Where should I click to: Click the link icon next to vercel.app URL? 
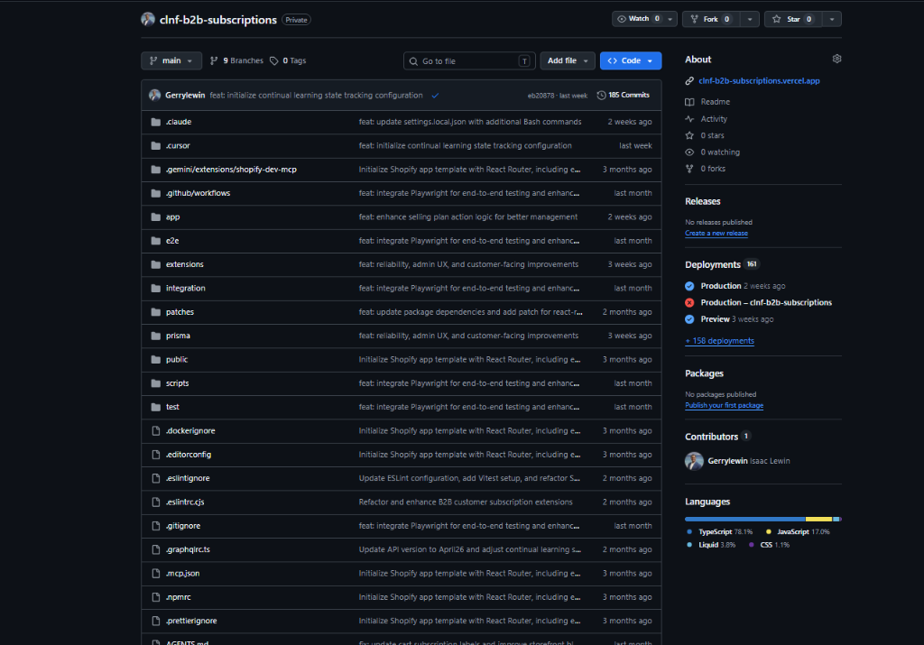pyautogui.click(x=689, y=81)
